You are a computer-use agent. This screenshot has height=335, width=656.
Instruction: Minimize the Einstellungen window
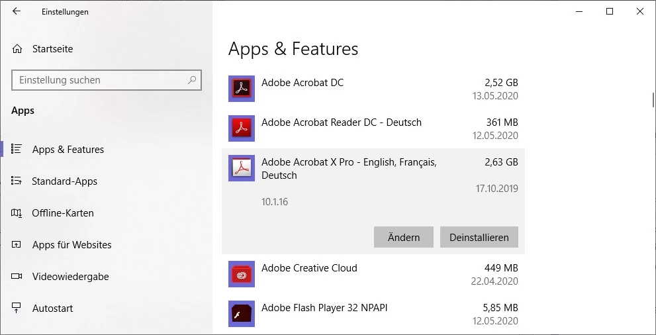point(579,12)
